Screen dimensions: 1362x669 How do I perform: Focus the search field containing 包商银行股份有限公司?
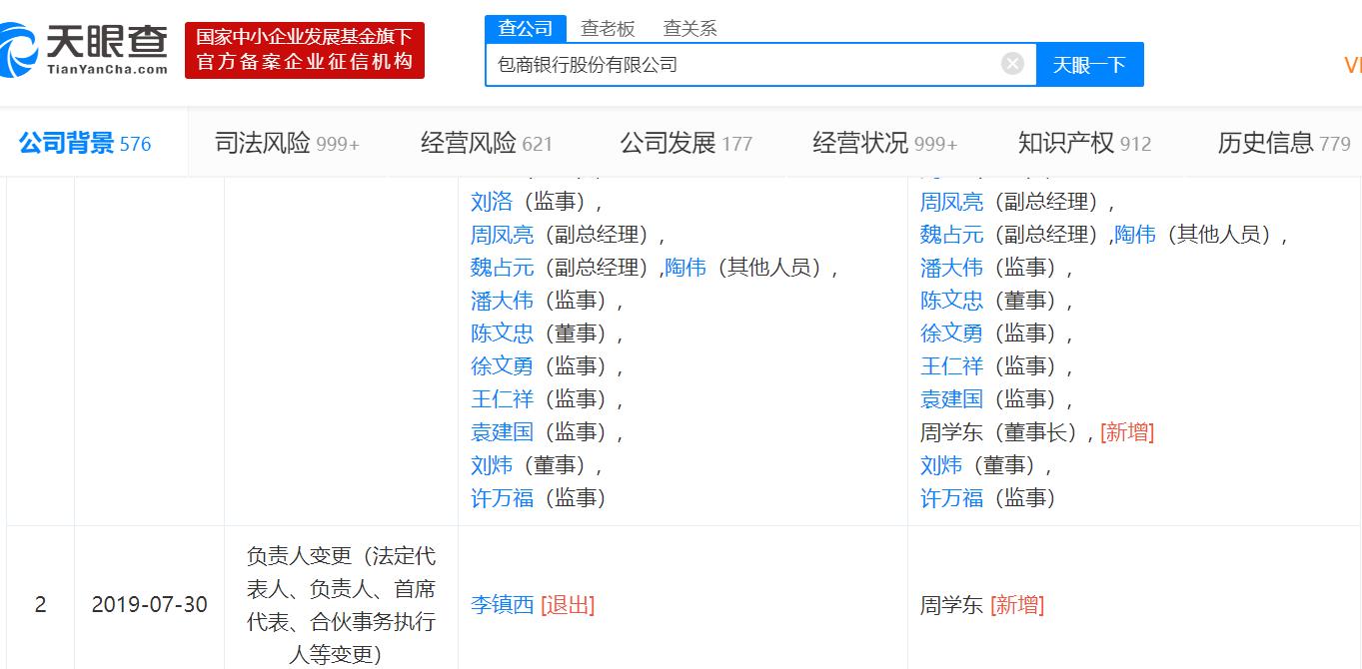[x=760, y=64]
